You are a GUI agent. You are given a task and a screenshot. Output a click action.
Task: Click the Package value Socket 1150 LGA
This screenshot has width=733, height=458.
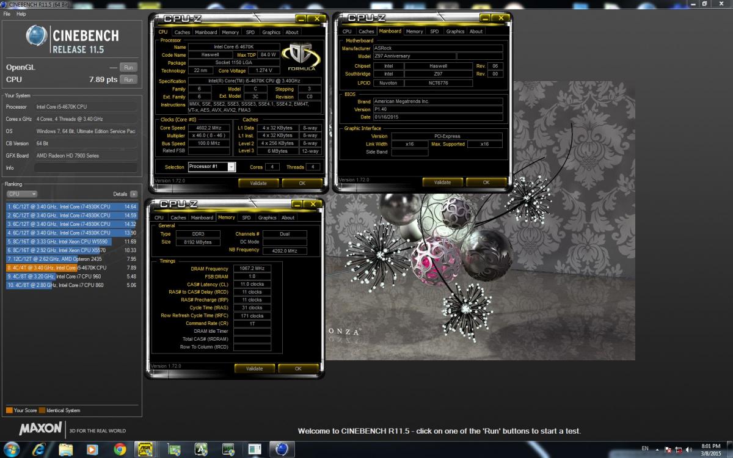click(x=234, y=63)
